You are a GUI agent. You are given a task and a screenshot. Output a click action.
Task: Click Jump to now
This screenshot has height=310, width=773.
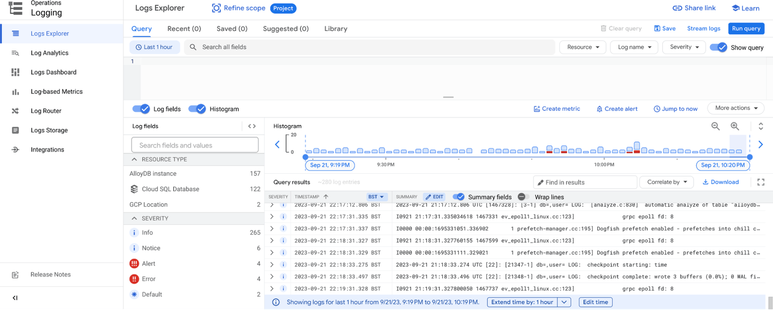(676, 109)
